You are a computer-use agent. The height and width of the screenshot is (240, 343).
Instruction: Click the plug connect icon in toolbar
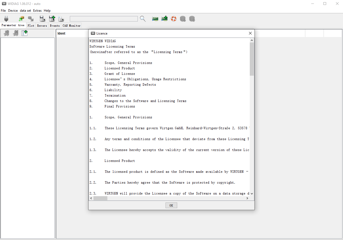6,19
